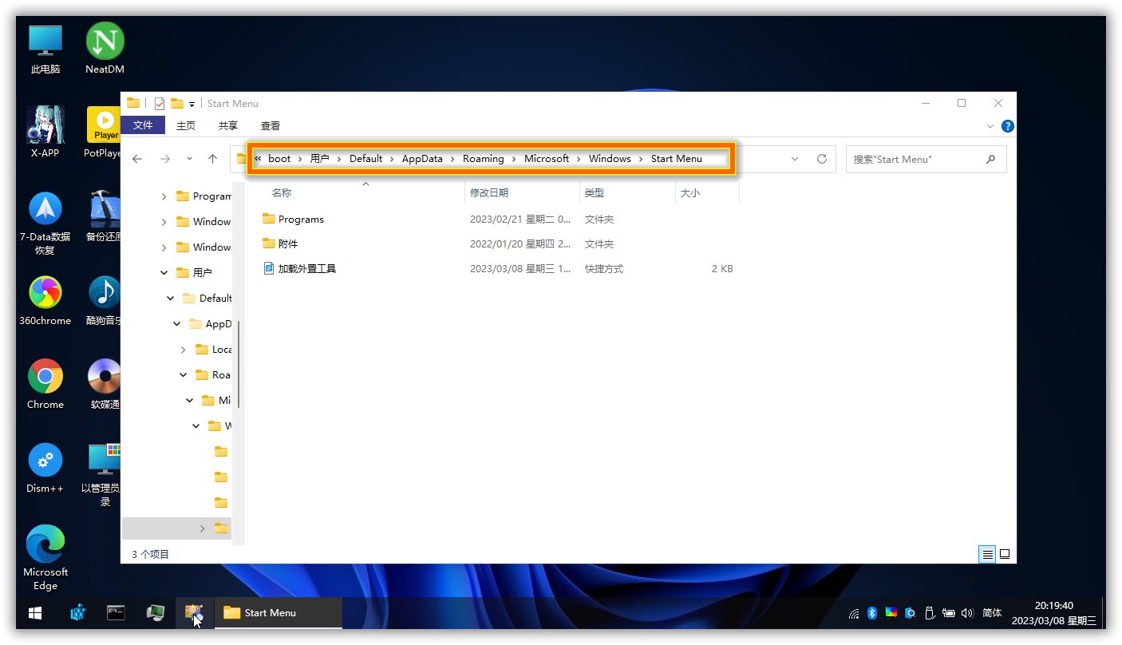1122x645 pixels.
Task: Collapse the Roa tree node
Action: (x=184, y=375)
